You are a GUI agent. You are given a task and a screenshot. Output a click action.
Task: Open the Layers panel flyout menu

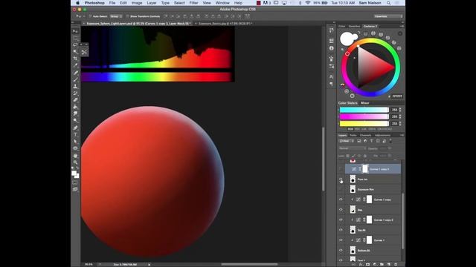(402, 135)
